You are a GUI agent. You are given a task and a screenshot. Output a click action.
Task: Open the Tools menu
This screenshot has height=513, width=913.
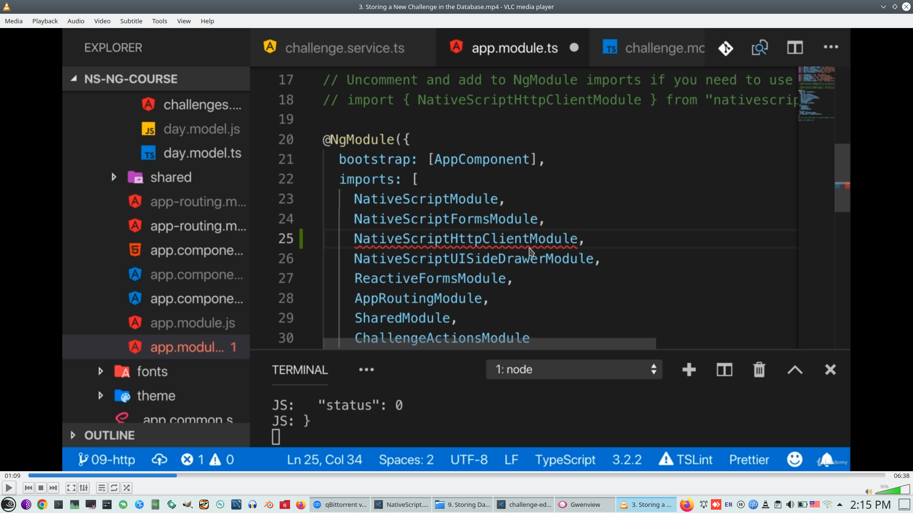click(x=159, y=21)
